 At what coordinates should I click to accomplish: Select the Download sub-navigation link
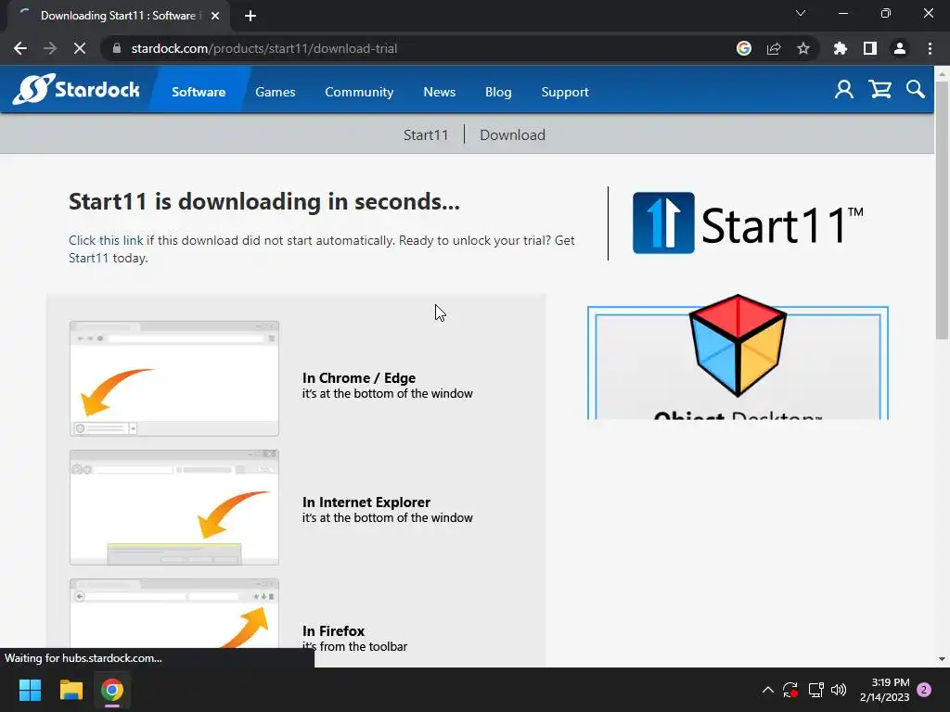coord(512,134)
